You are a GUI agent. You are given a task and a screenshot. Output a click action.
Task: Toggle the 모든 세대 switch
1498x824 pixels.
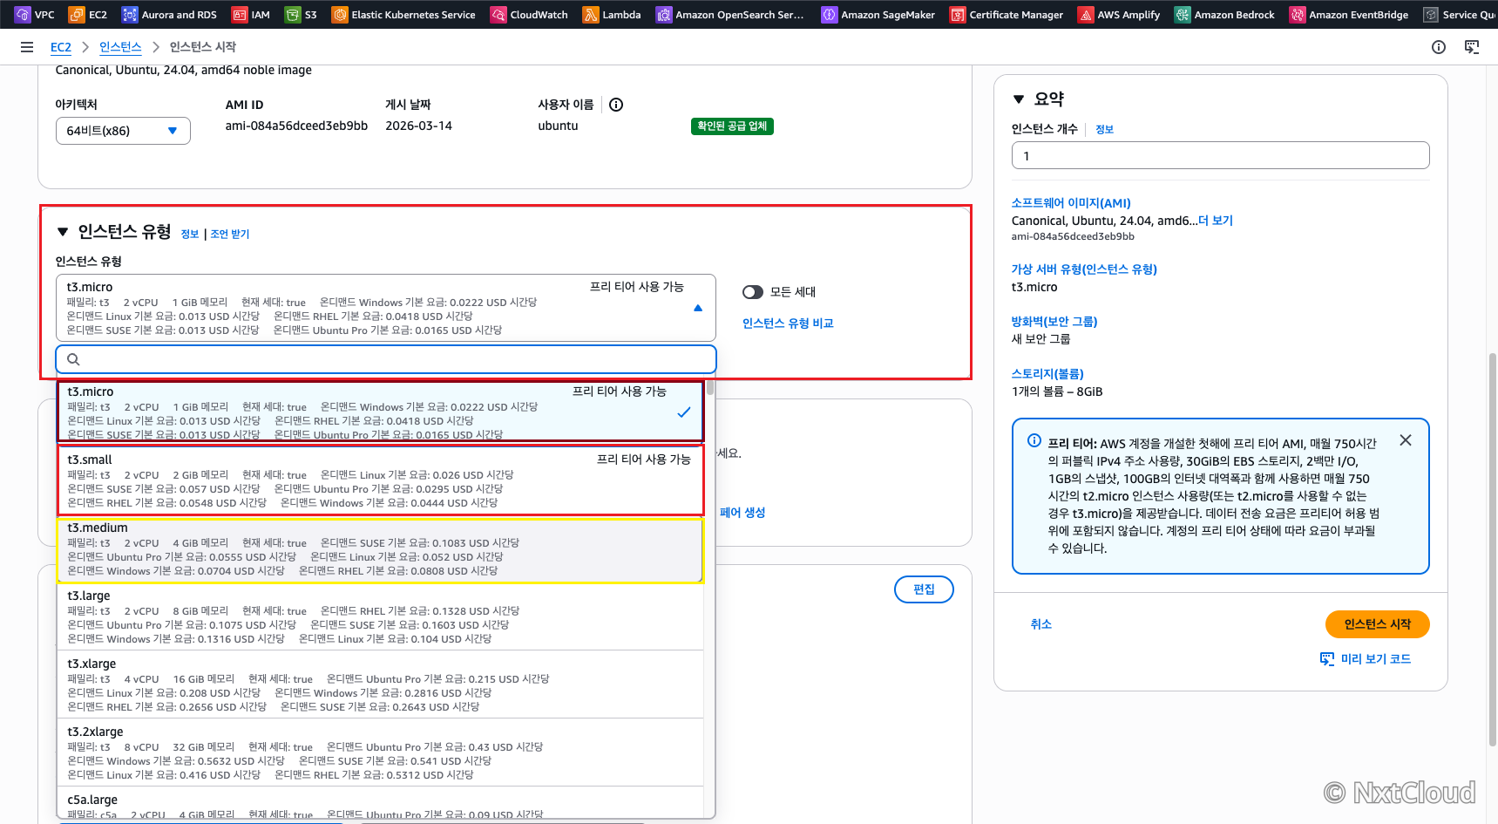753,292
